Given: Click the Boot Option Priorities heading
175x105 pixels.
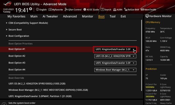Looking at the screenshot, I should 20,44.
